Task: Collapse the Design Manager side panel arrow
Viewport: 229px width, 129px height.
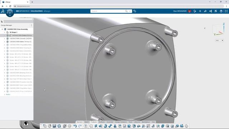Action: coord(32,19)
